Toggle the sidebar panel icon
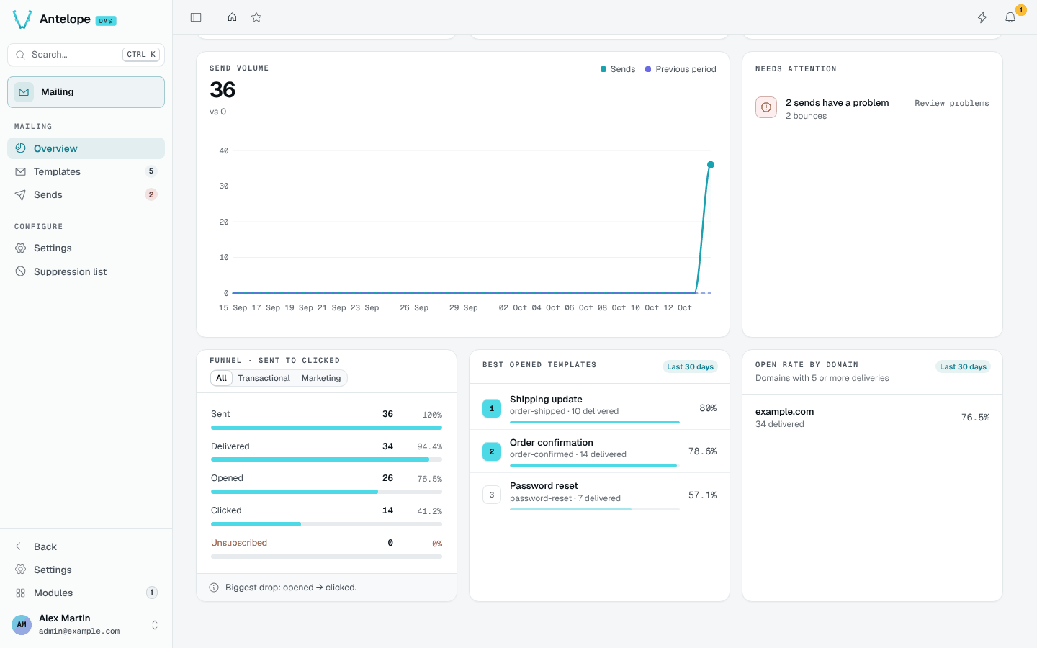Screen dimensions: 1037x648 [x=196, y=17]
